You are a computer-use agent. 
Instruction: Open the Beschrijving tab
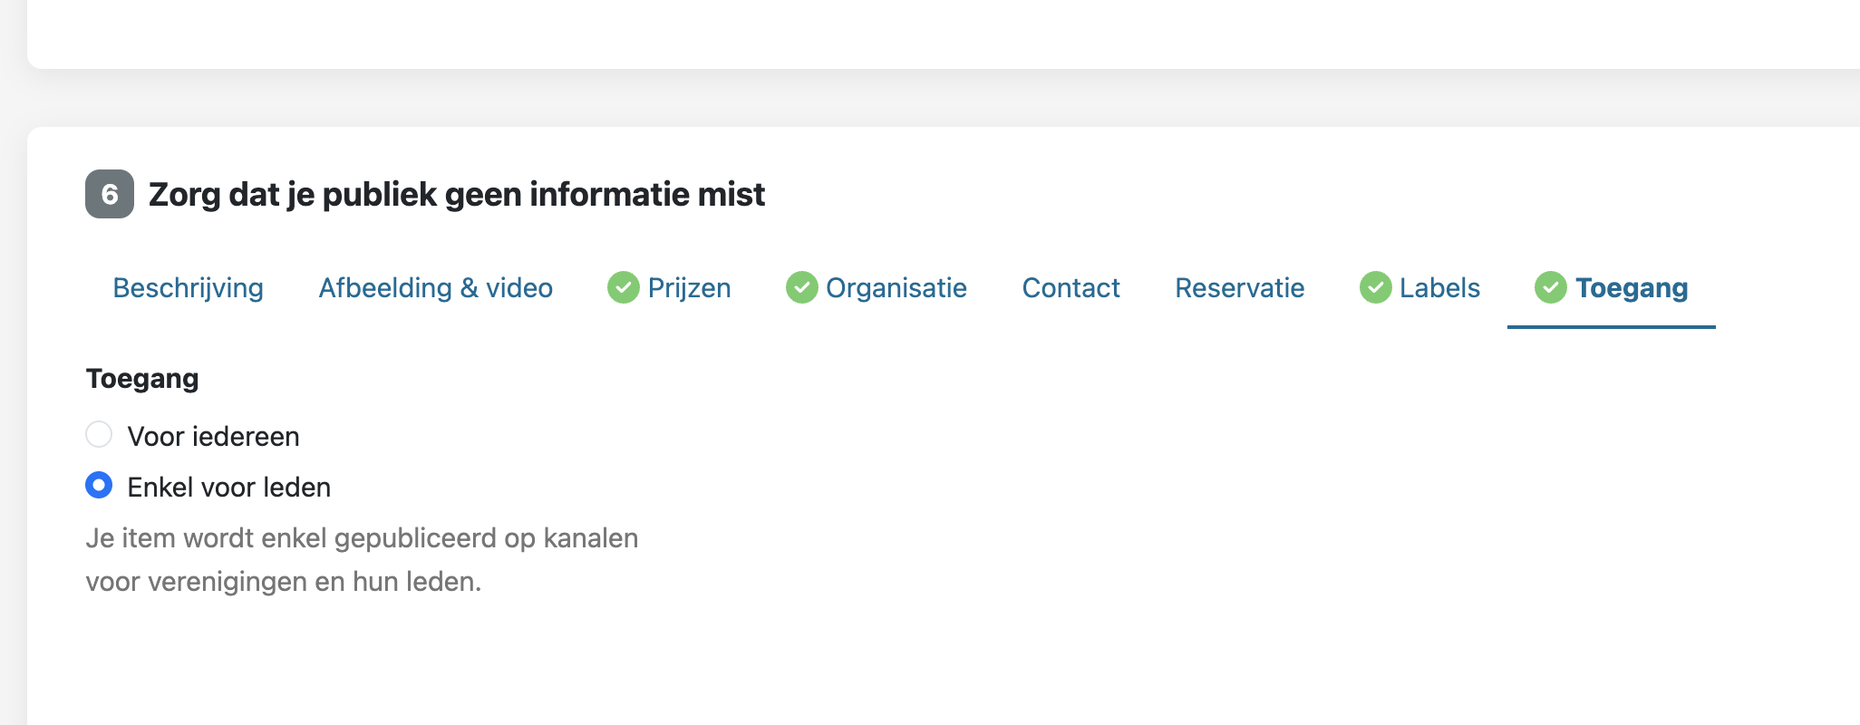189,287
